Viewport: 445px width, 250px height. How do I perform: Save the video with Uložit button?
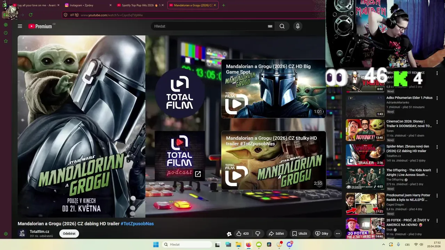tap(299, 234)
